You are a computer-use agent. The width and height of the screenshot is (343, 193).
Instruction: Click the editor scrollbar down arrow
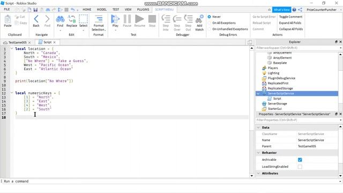[x=251, y=176]
